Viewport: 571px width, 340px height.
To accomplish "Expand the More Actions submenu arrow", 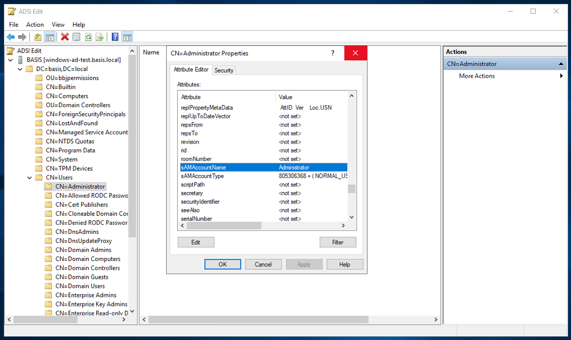I will point(561,76).
